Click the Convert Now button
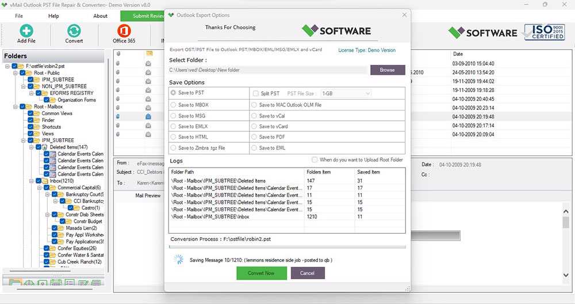This screenshot has height=304, width=575. 262,273
